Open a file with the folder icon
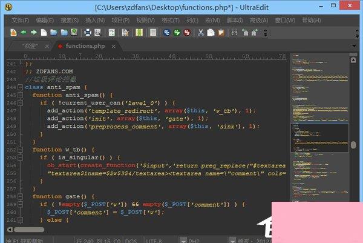 [x=54, y=33]
